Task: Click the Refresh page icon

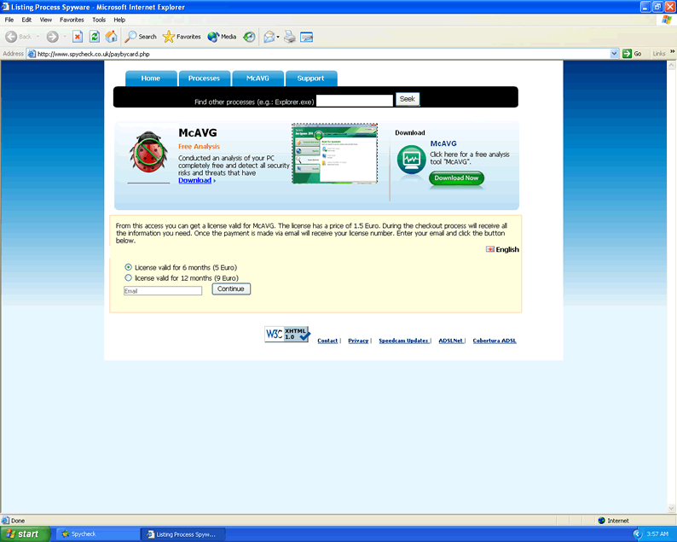Action: [94, 37]
